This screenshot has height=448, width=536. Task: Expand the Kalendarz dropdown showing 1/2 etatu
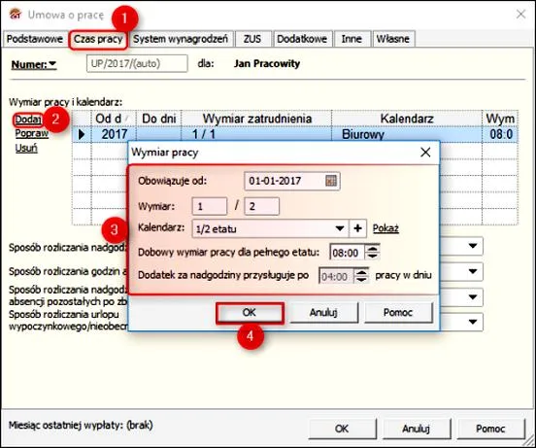click(x=340, y=228)
